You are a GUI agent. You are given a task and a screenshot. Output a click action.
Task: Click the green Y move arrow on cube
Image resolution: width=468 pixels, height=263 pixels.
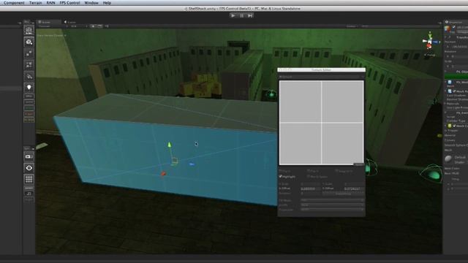coord(169,145)
